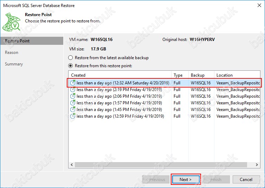Click the restore point icon for 12:59 PM Friday
The height and width of the screenshot is (188, 265).
(73, 116)
